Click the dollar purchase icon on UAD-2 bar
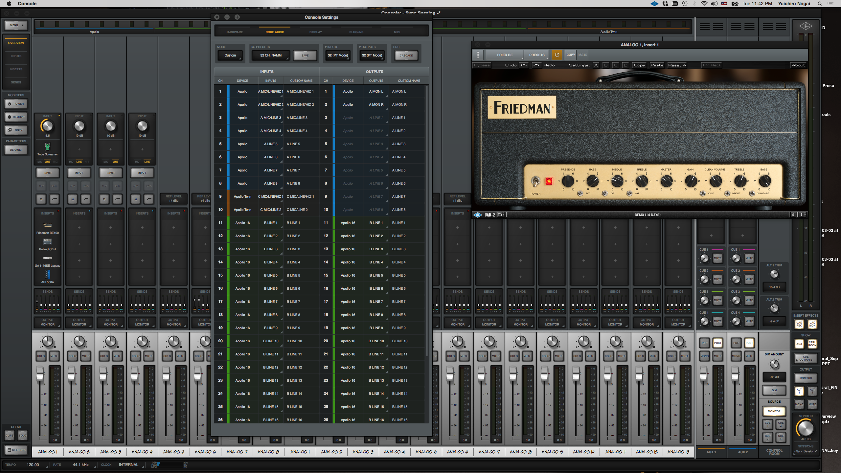 [x=793, y=215]
